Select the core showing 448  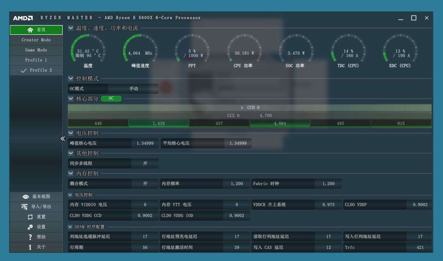pos(98,123)
